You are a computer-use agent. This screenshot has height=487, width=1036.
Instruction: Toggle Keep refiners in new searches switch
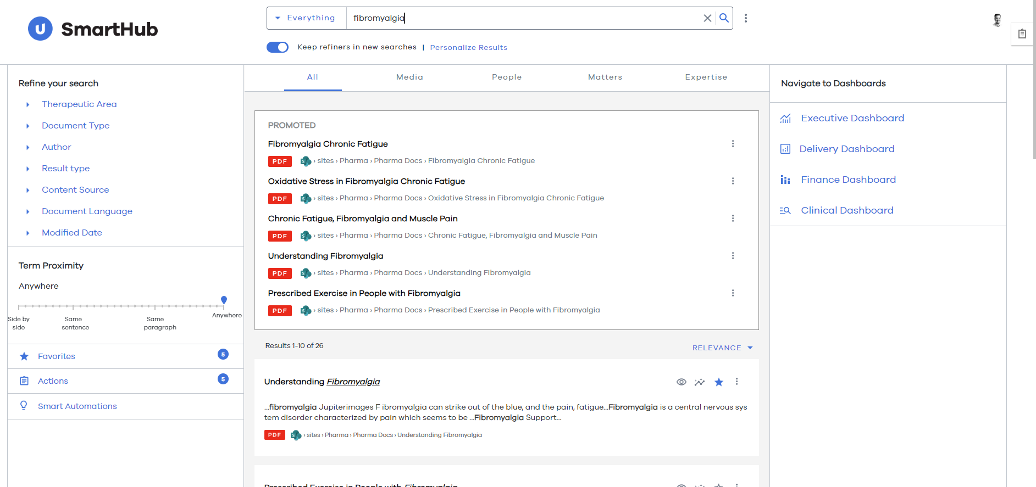pyautogui.click(x=278, y=47)
